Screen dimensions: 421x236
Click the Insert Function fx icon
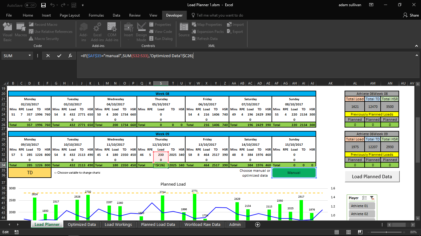[x=70, y=56]
